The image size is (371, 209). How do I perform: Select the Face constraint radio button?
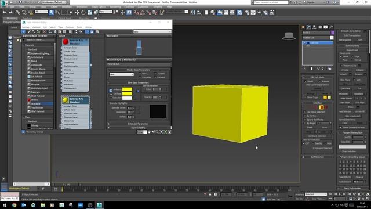click(x=341, y=60)
